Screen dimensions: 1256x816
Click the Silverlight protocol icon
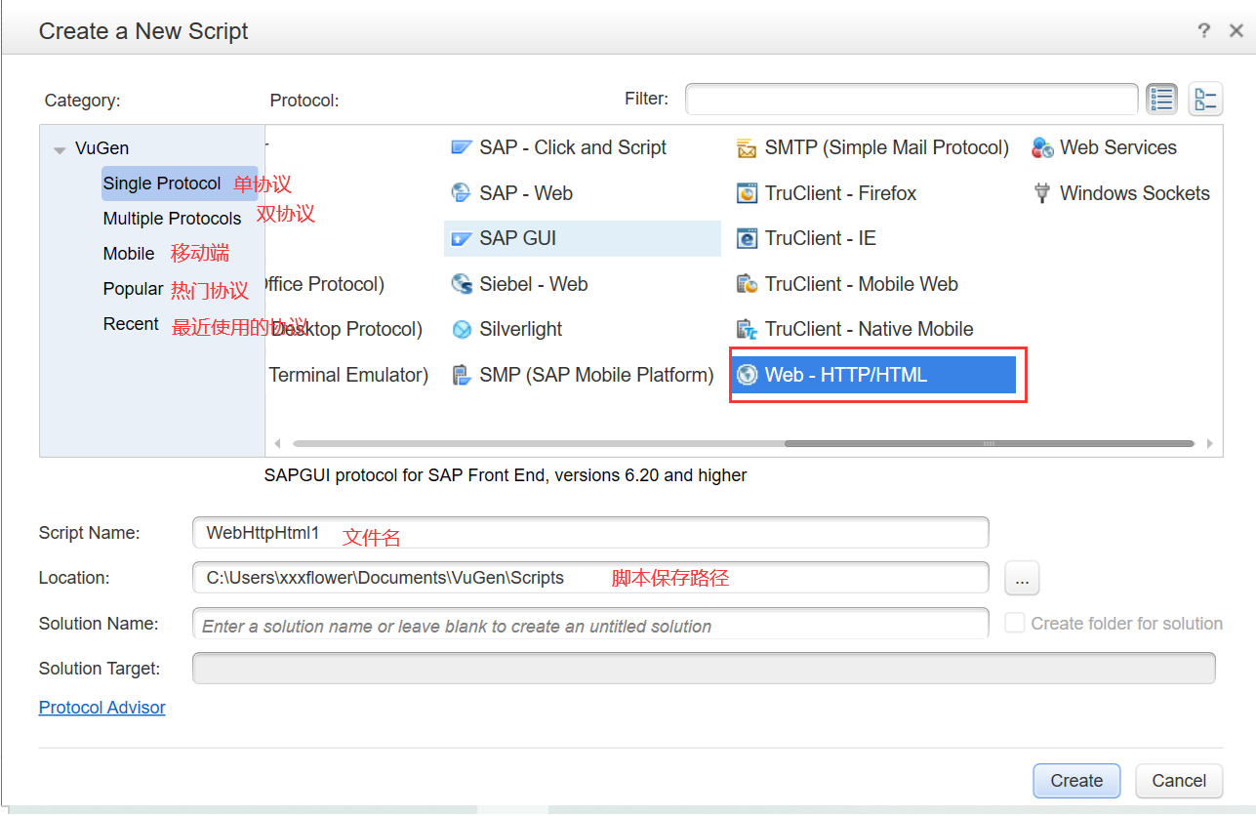click(x=462, y=330)
